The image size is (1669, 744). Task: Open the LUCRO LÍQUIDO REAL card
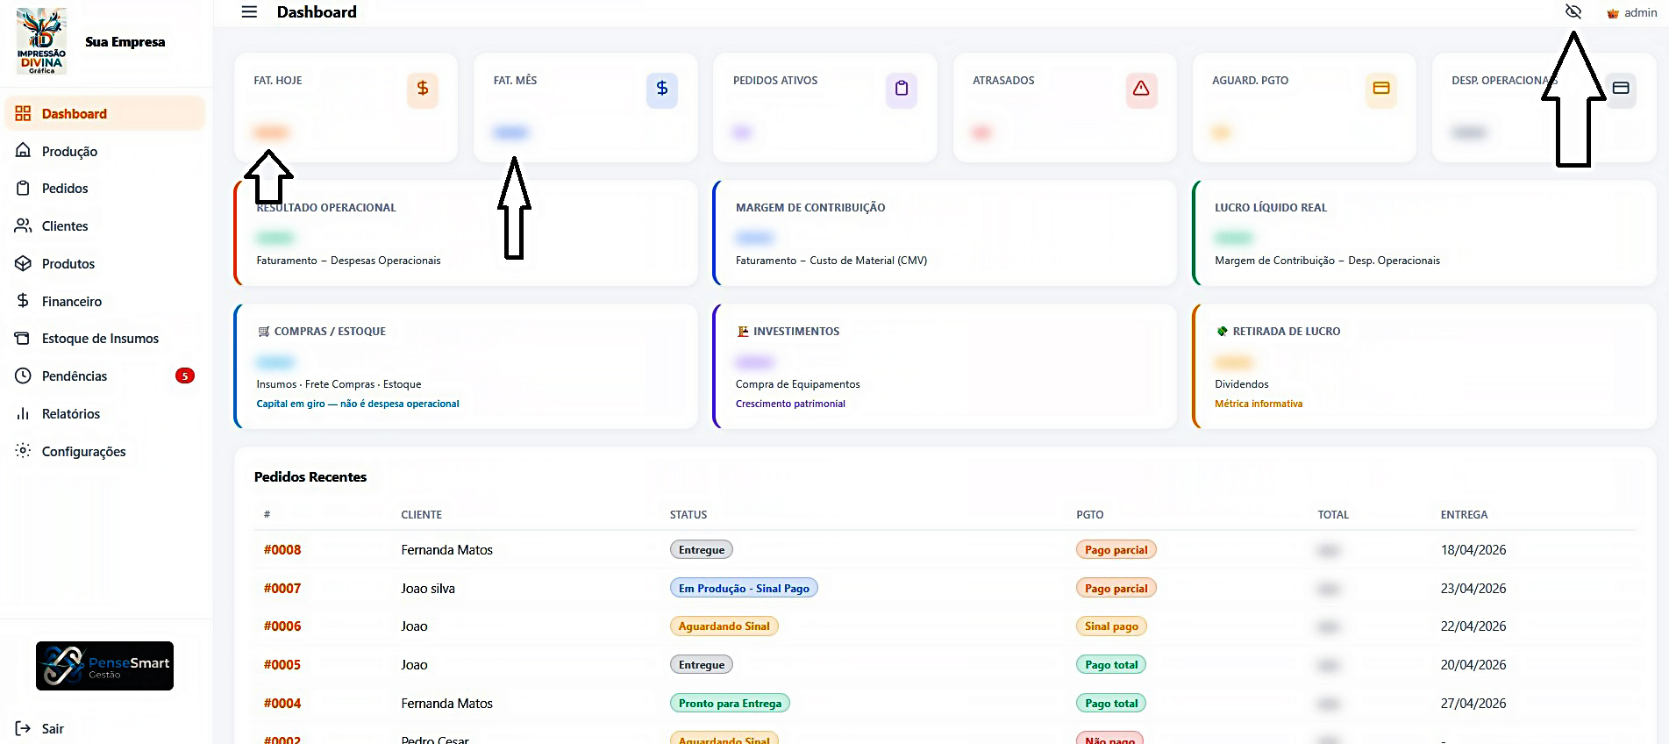1424,233
